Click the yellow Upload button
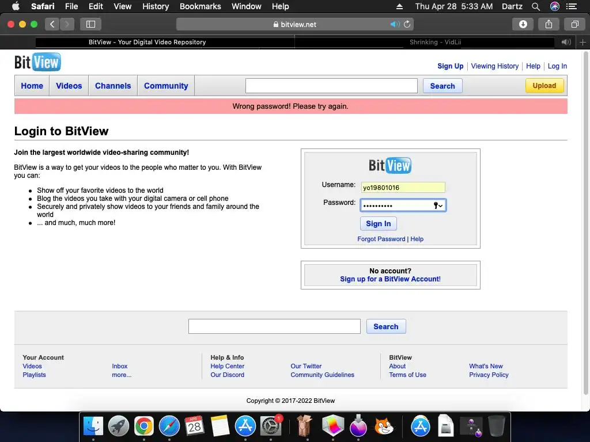The width and height of the screenshot is (590, 442). (x=544, y=86)
